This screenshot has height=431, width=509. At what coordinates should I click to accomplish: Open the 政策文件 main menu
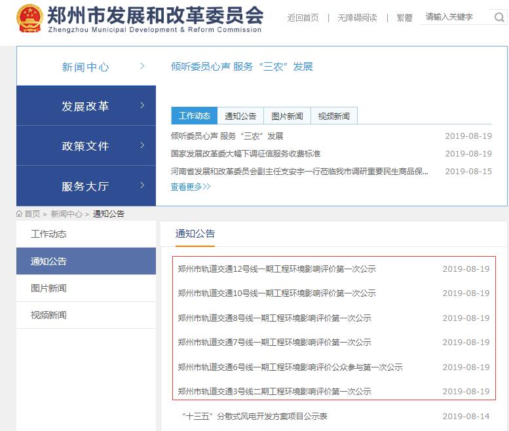(x=86, y=145)
